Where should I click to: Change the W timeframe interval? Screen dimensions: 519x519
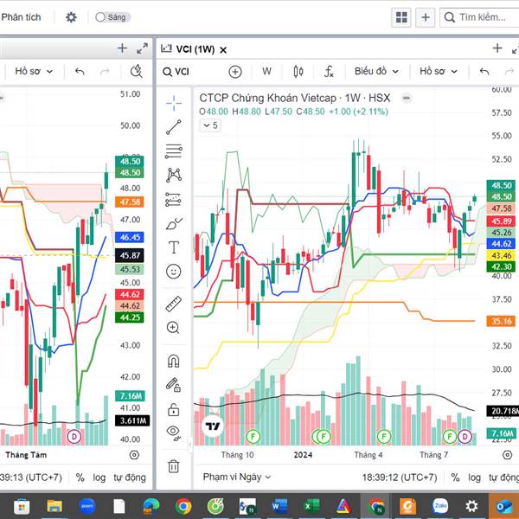[x=266, y=72]
